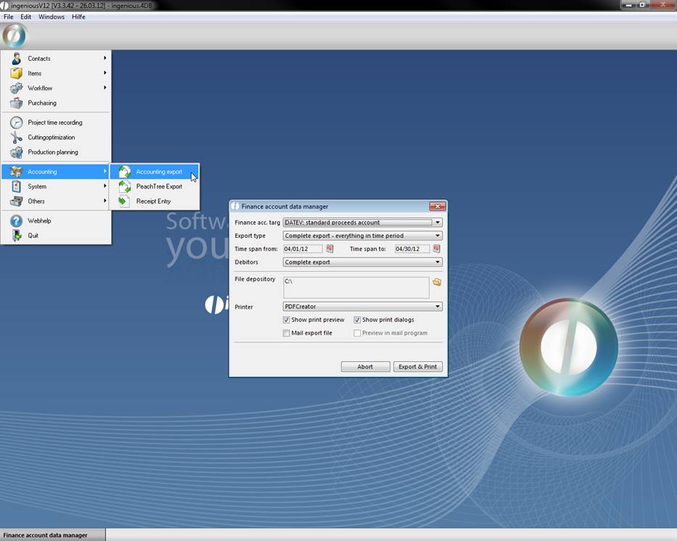This screenshot has width=677, height=541.
Task: Open calendar picker for Time span from
Action: click(x=329, y=249)
